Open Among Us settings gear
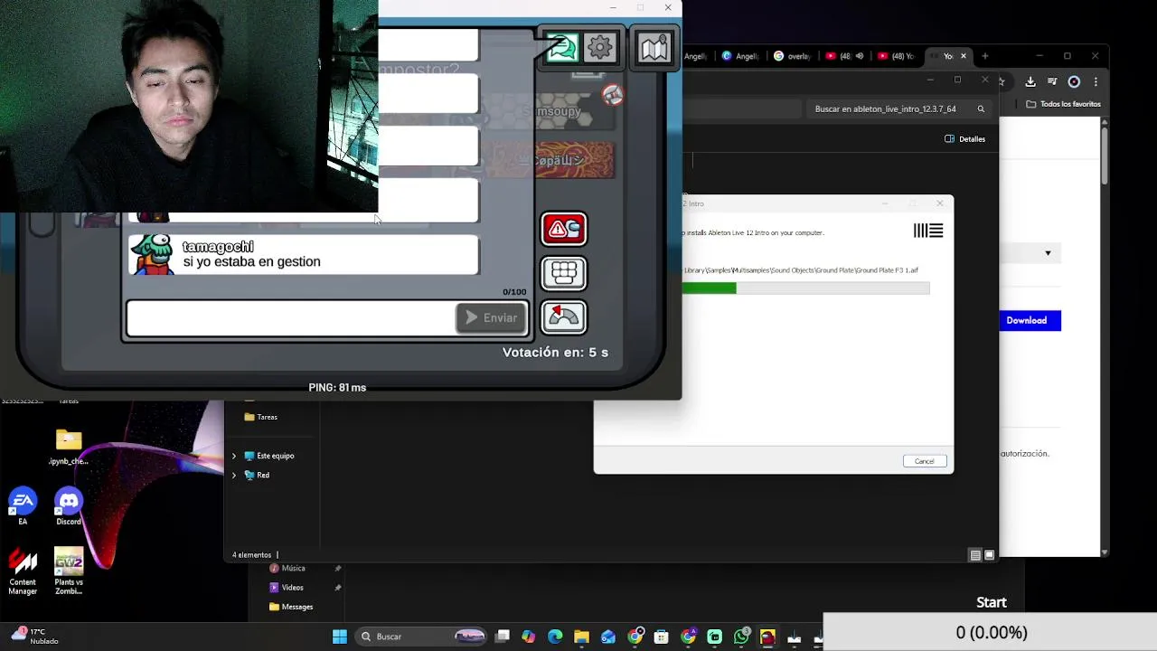The height and width of the screenshot is (651, 1157). coord(599,47)
